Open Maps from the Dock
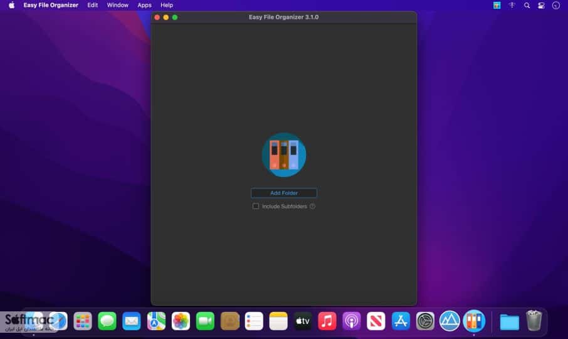This screenshot has width=568, height=339. pyautogui.click(x=156, y=321)
